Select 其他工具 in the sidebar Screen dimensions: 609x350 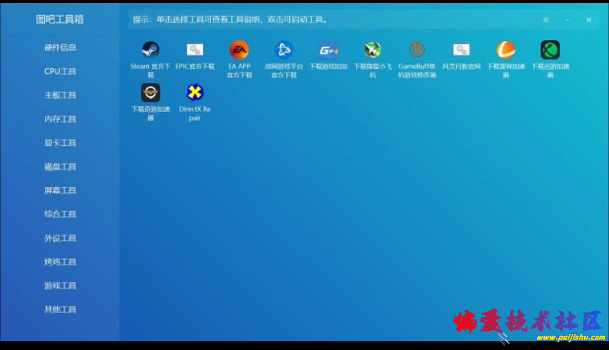tap(60, 310)
